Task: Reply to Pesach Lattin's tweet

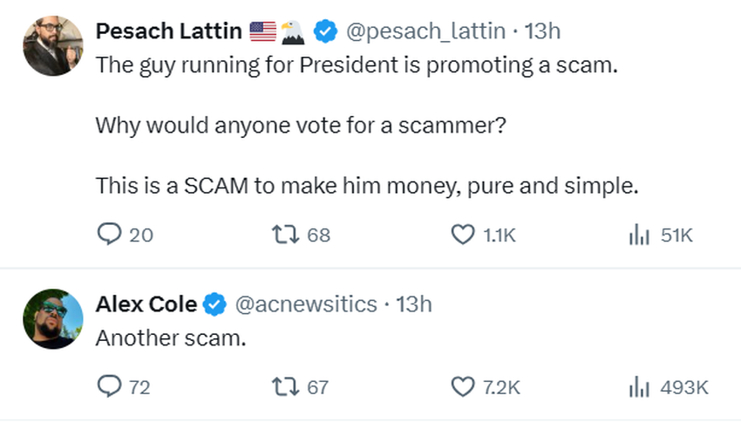Action: (108, 235)
